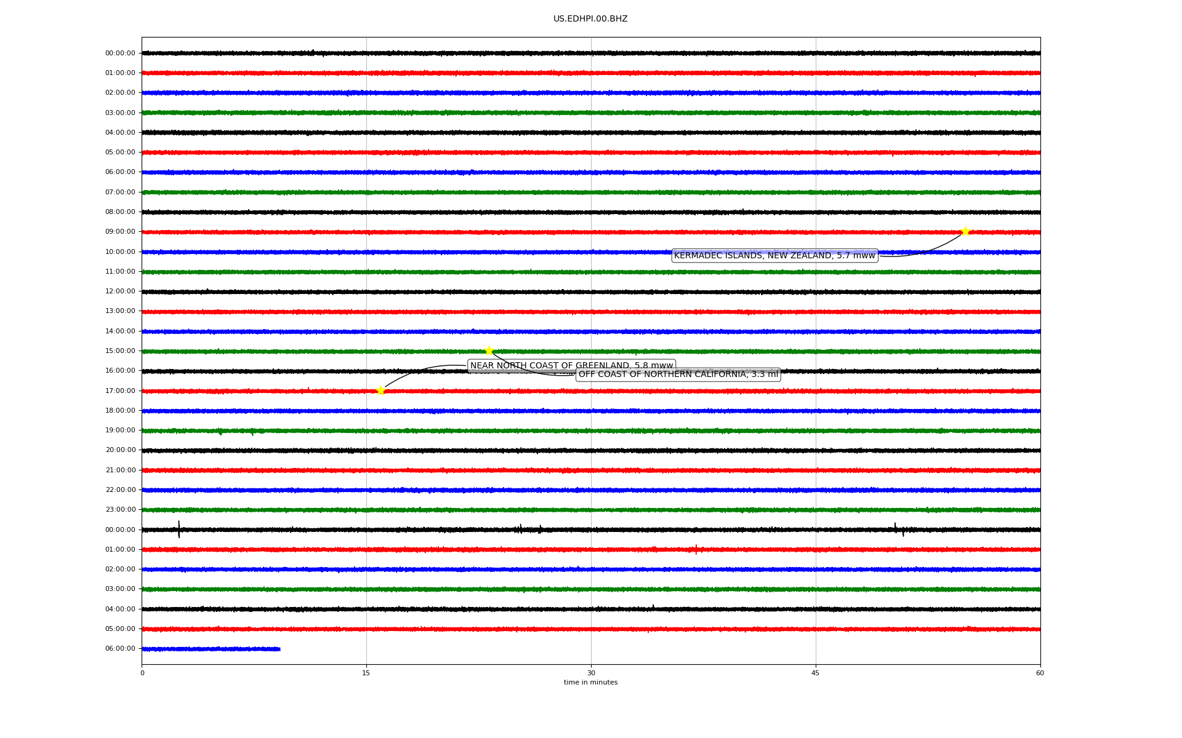The height and width of the screenshot is (738, 1182).
Task: Click the plot title US.EDHPI.00.BHZ
Action: tap(590, 19)
